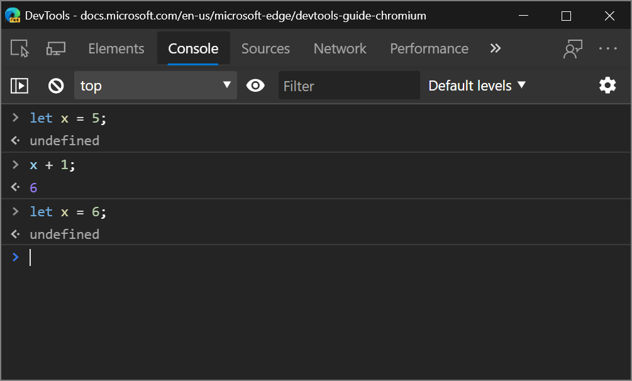This screenshot has width=632, height=381.
Task: Toggle device emulation mode
Action: (x=55, y=48)
